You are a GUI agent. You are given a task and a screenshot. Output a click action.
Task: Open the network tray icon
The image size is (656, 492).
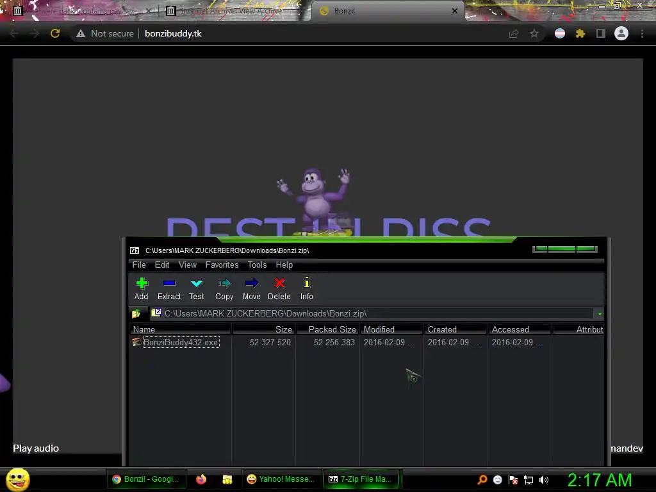[x=529, y=480]
